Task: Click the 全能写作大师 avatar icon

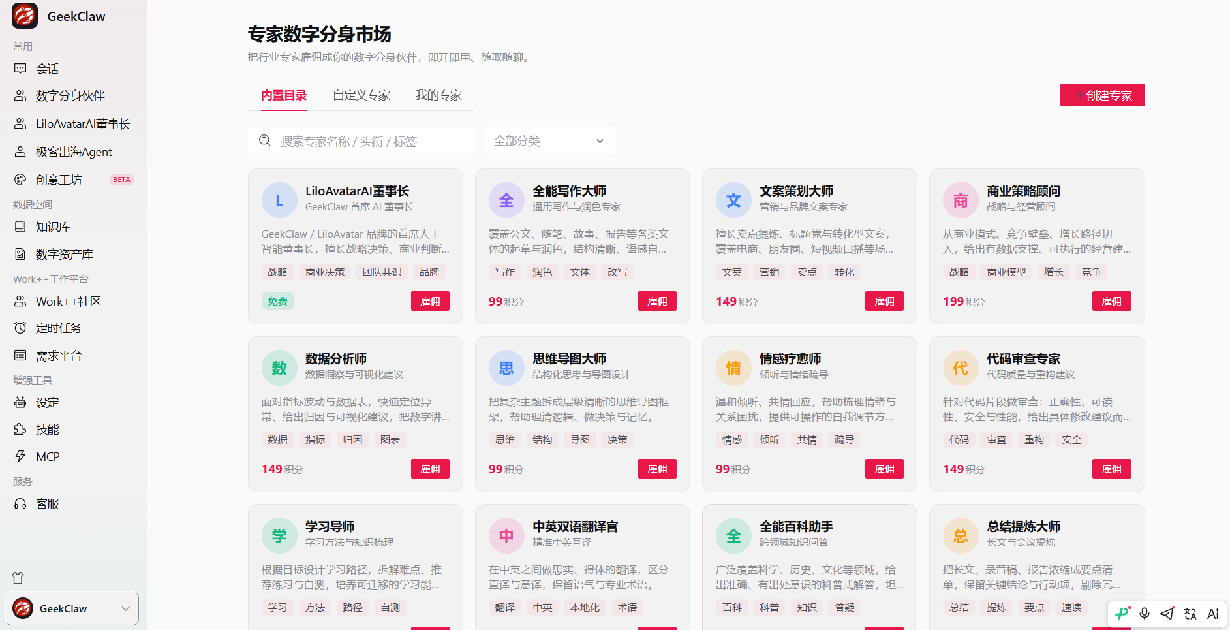Action: 506,200
